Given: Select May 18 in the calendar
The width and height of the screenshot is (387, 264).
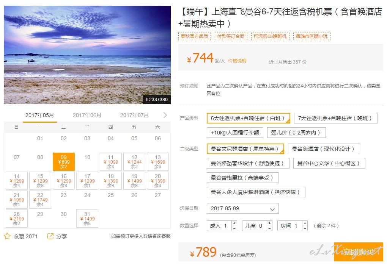Looking at the screenshot, I should pyautogui.click(x=111, y=181).
